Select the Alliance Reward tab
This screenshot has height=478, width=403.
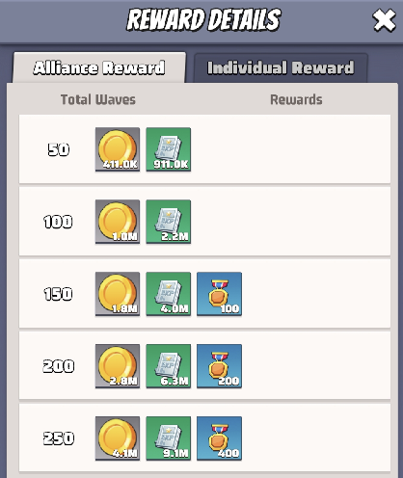99,67
